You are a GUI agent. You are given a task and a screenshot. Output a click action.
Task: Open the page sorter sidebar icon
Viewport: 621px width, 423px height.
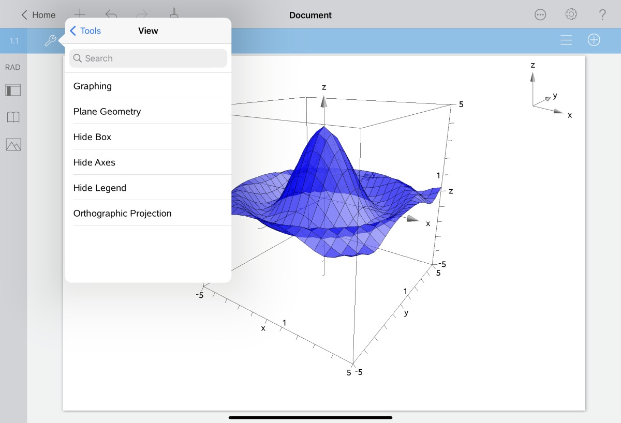13,90
